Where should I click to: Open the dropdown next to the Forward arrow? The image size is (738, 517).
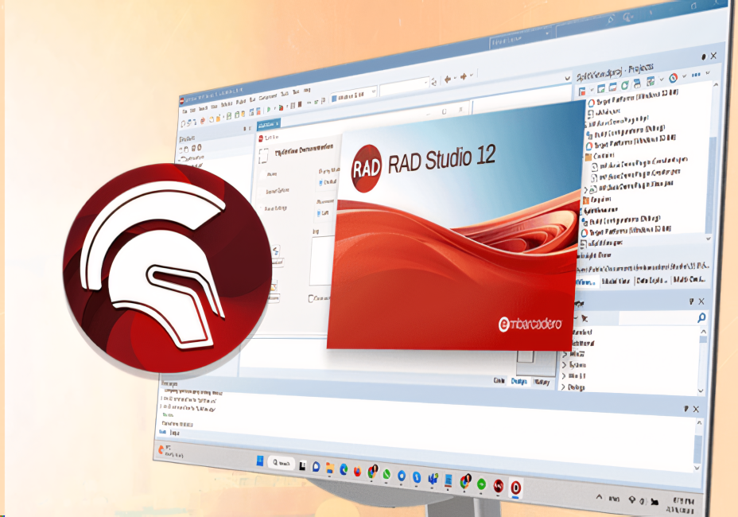[472, 75]
